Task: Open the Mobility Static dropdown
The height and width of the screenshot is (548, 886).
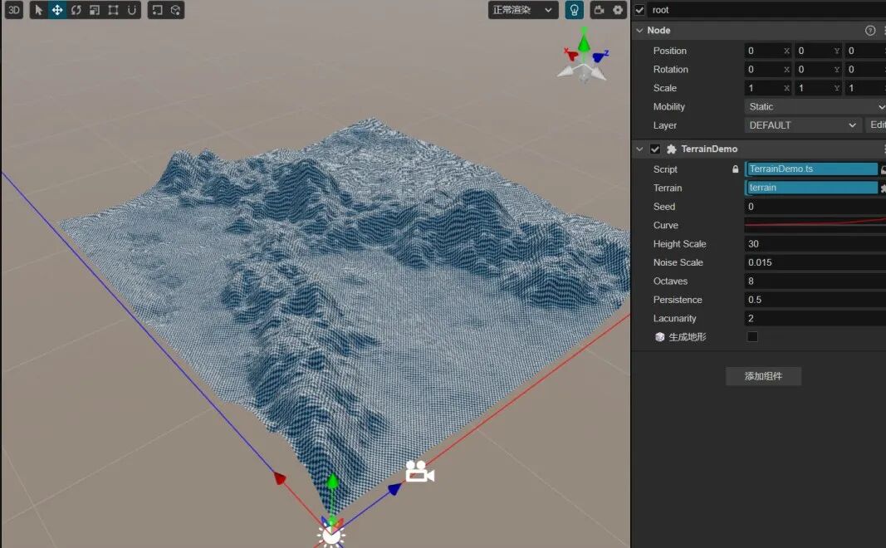Action: tap(815, 106)
